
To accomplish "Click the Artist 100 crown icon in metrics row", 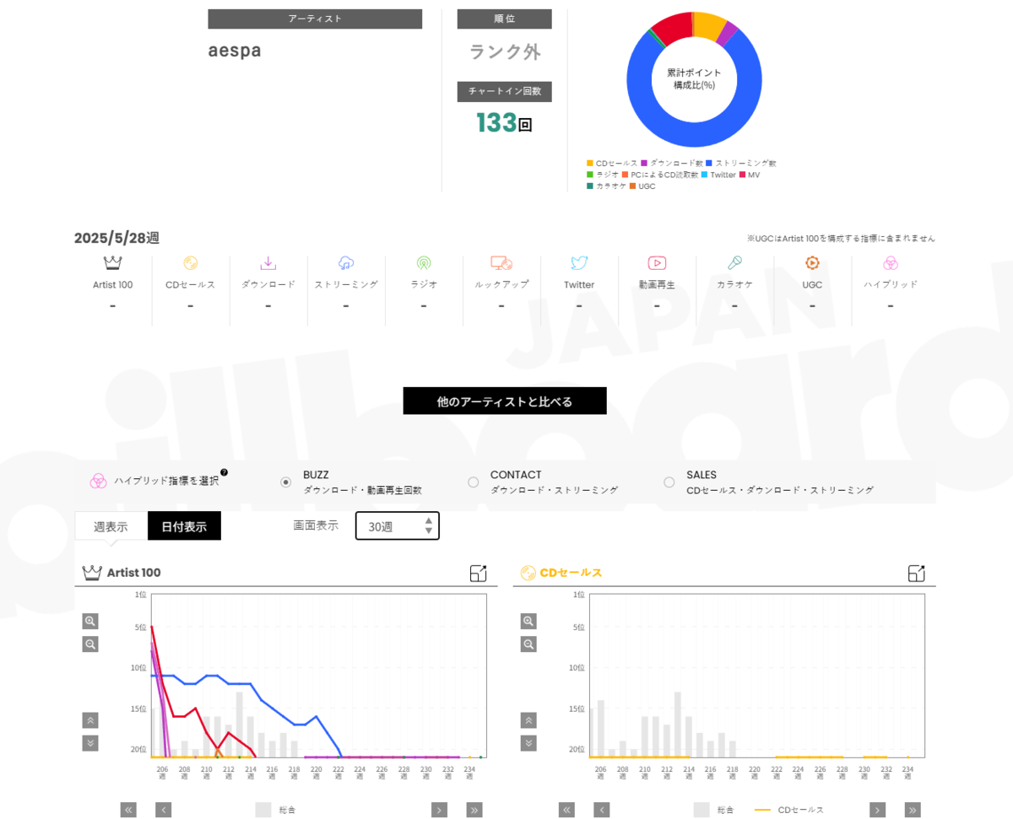I will (113, 263).
